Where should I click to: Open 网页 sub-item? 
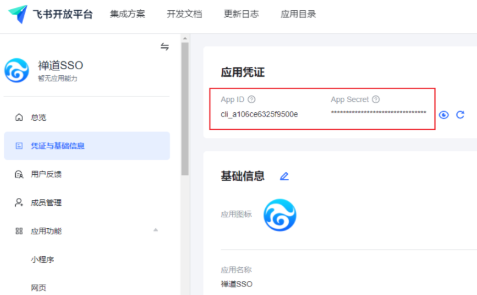point(38,288)
